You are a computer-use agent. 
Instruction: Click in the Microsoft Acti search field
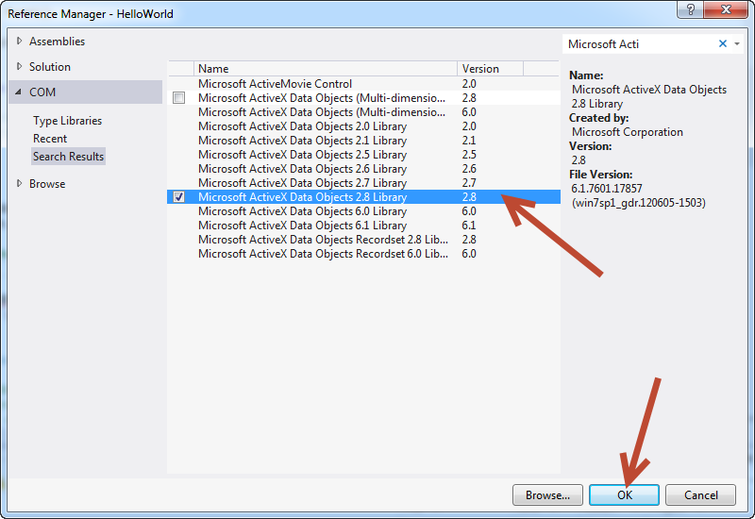point(641,43)
